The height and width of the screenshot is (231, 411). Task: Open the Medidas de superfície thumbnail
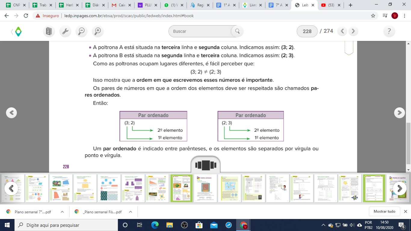point(398,188)
